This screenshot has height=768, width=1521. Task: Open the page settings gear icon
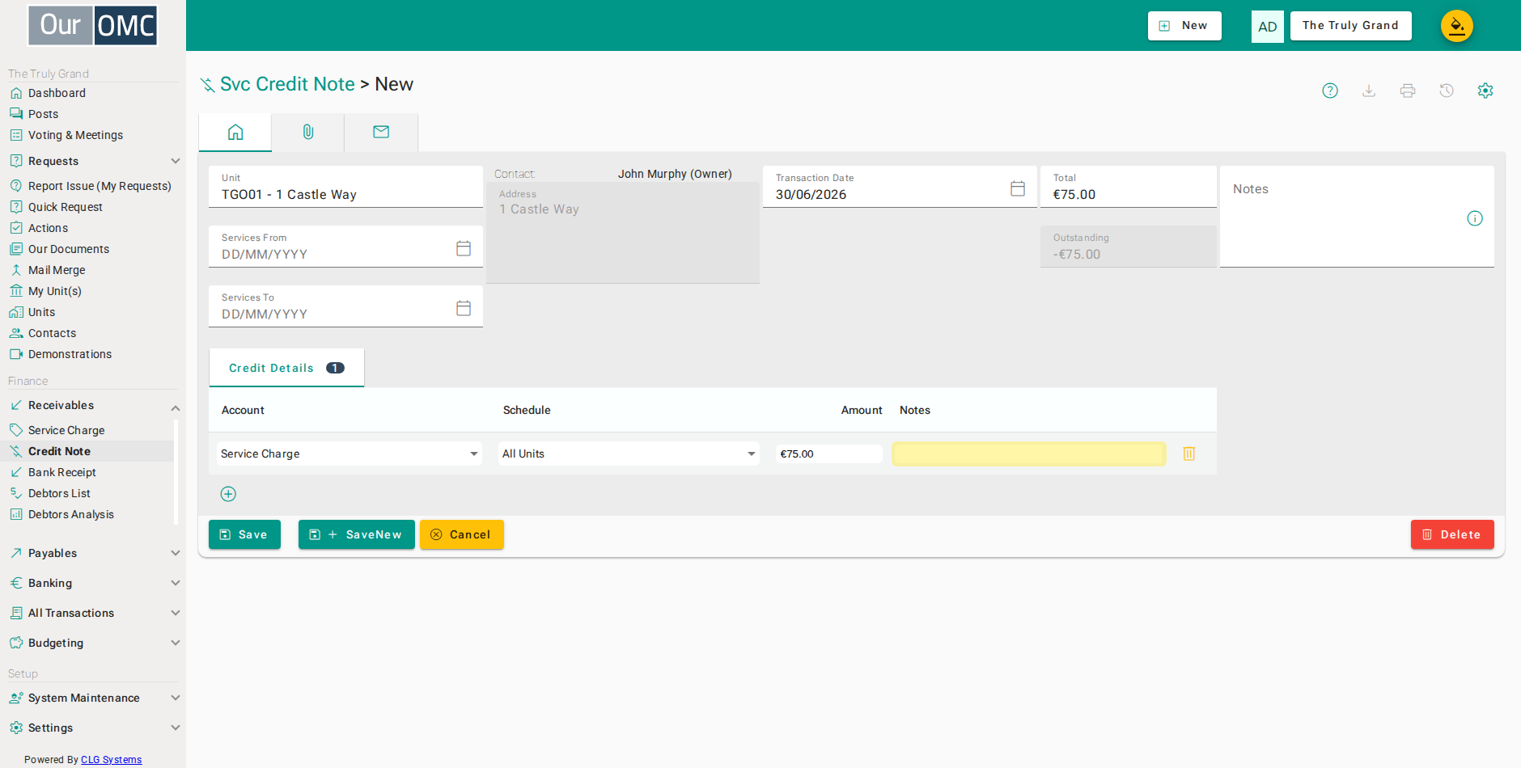click(1485, 91)
